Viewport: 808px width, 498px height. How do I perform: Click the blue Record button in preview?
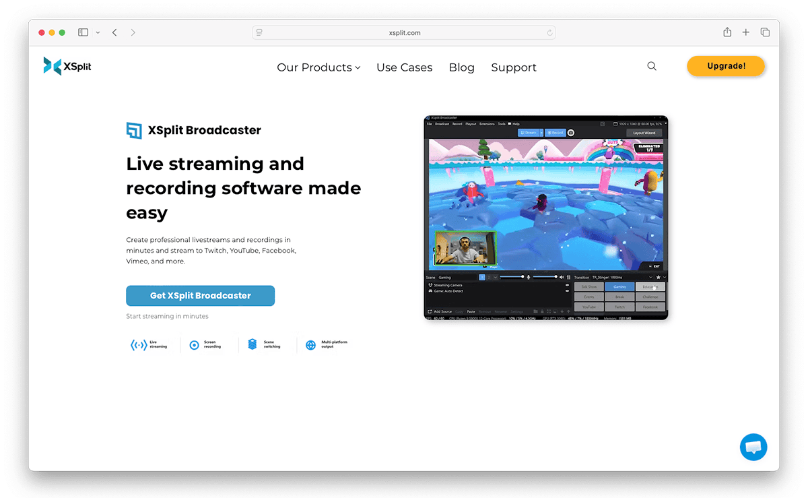click(555, 133)
